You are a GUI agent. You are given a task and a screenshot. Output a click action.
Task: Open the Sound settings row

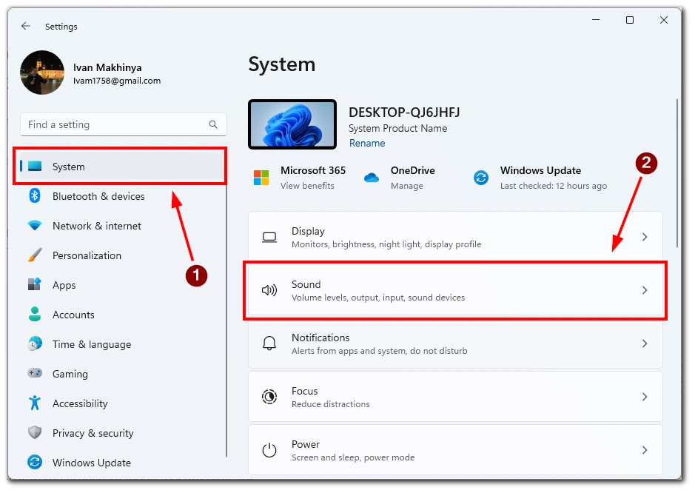pyautogui.click(x=455, y=290)
